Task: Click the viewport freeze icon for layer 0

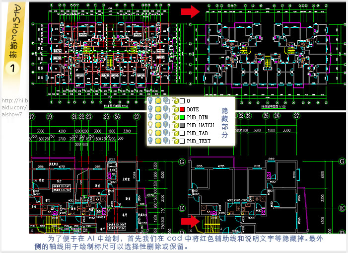Action: click(x=166, y=100)
